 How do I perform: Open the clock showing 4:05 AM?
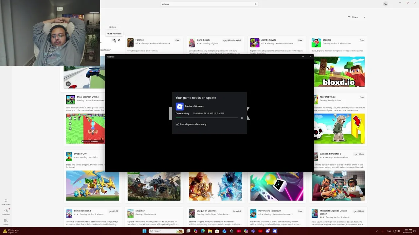(x=408, y=231)
